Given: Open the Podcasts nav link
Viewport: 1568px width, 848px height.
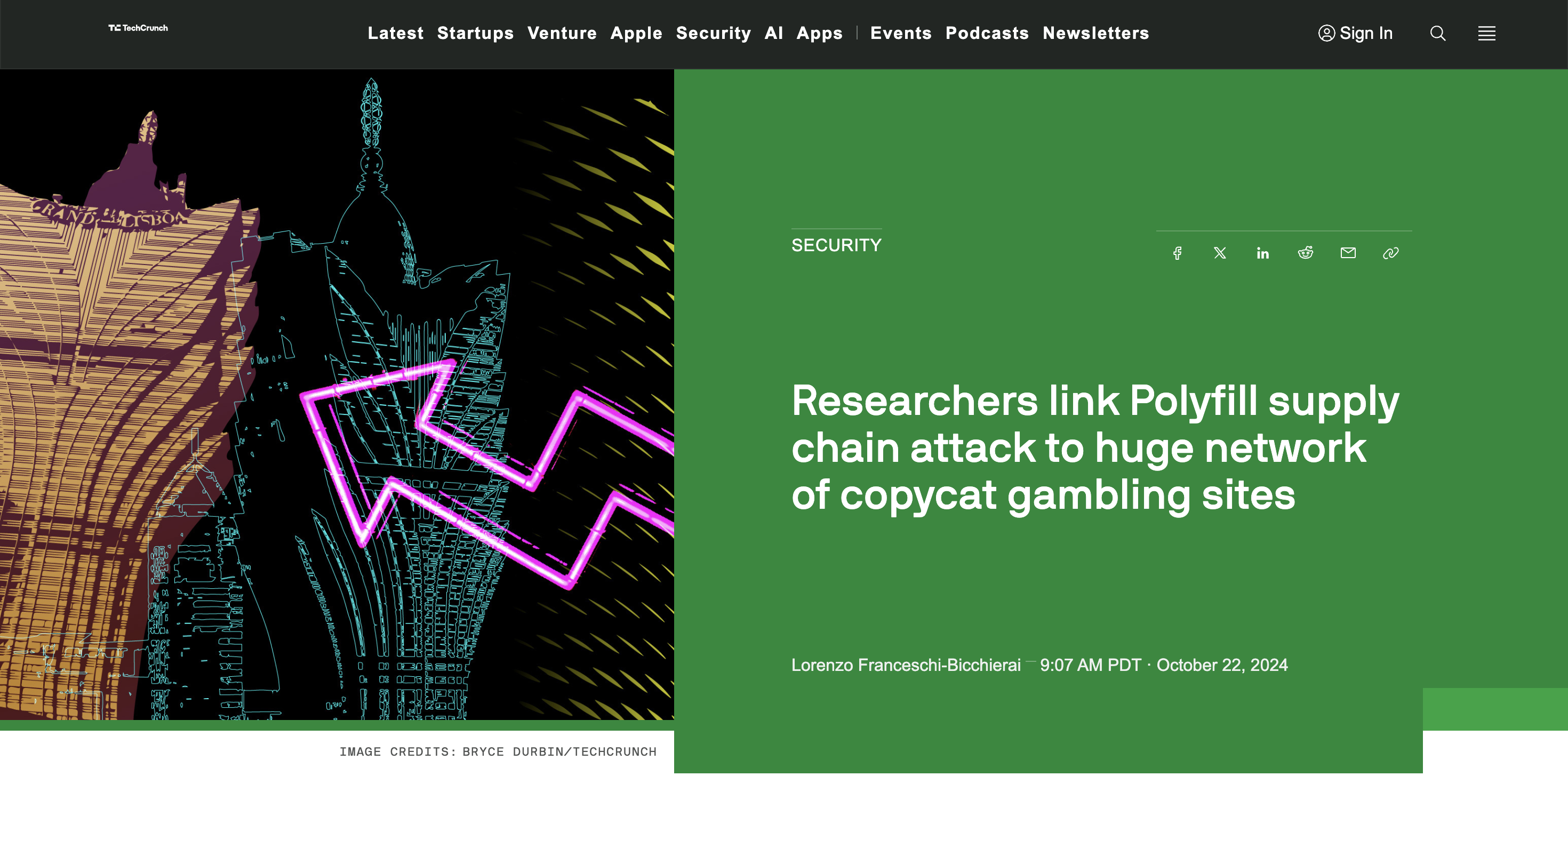Looking at the screenshot, I should 987,33.
